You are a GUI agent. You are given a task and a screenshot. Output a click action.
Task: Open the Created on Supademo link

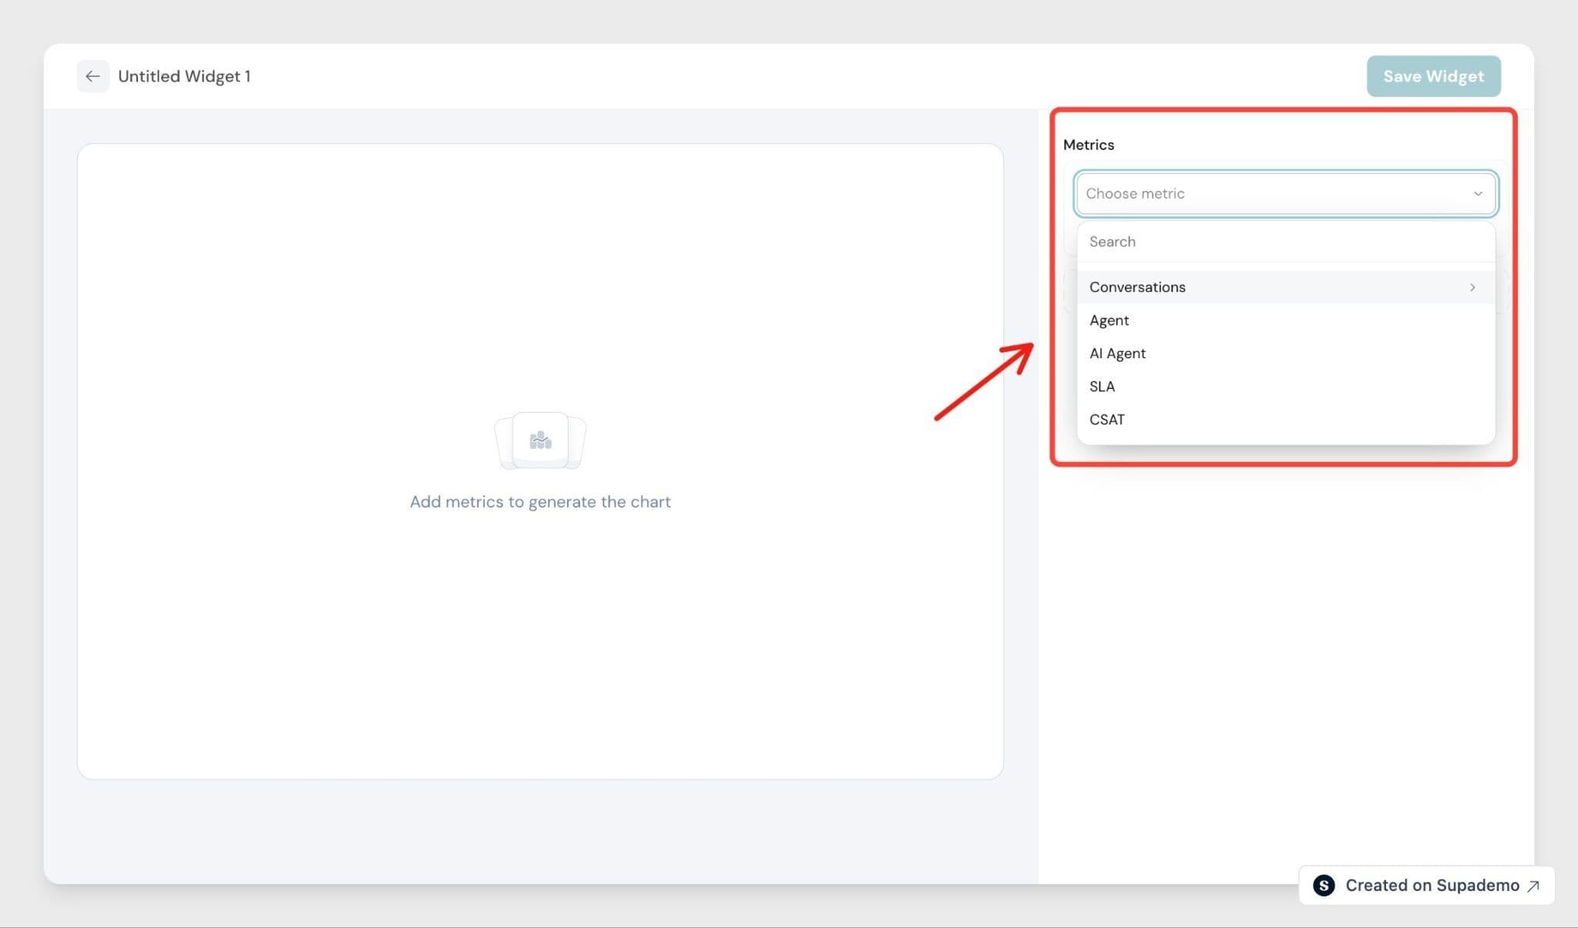pyautogui.click(x=1426, y=886)
